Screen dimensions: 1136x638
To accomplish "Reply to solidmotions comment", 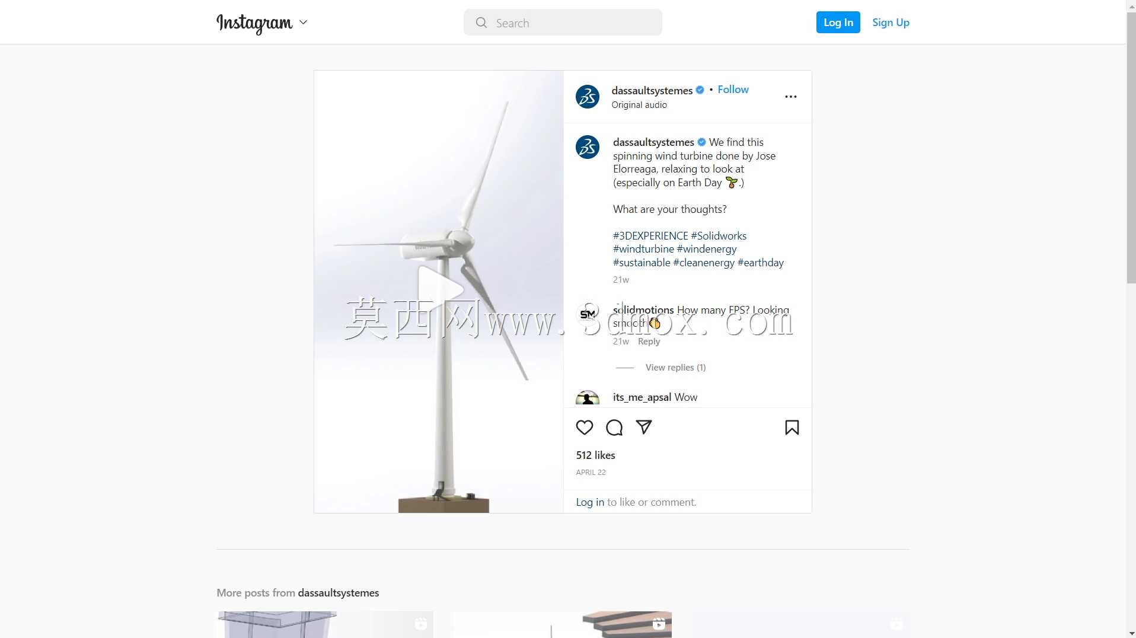I will (x=649, y=342).
